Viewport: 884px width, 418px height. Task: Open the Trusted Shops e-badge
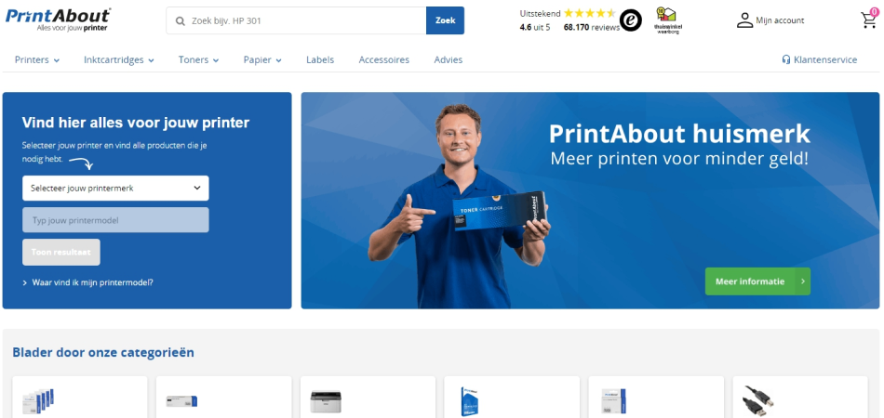(x=630, y=20)
